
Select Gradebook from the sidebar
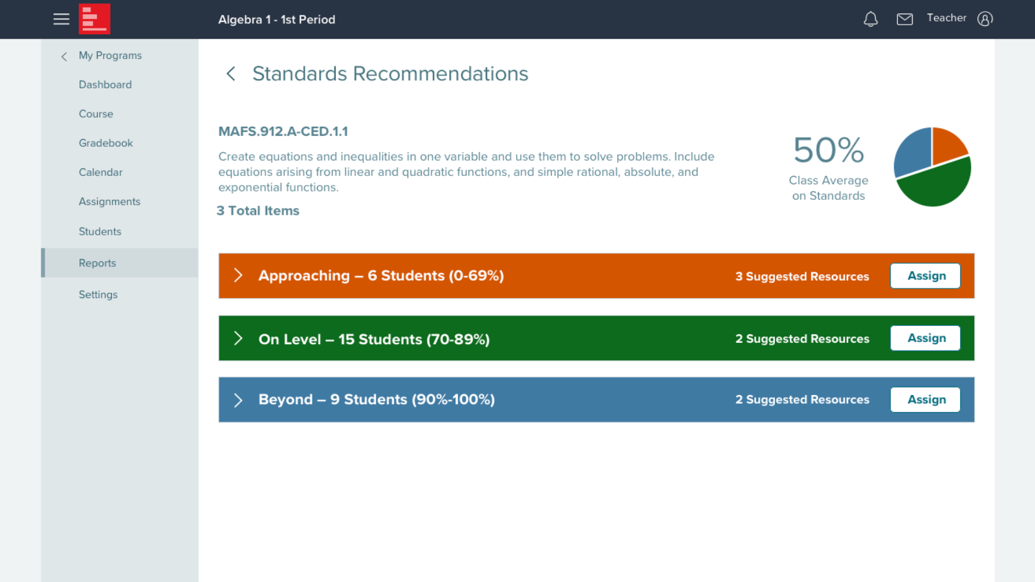(105, 143)
